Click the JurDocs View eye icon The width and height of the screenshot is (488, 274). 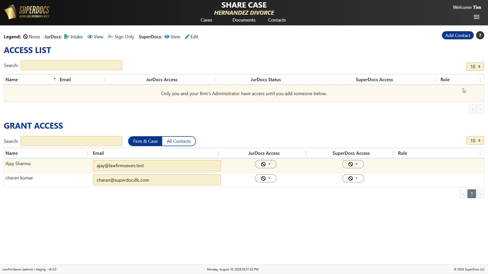[x=90, y=37]
